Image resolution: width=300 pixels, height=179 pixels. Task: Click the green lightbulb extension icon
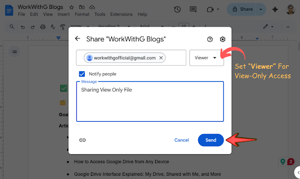283,162
